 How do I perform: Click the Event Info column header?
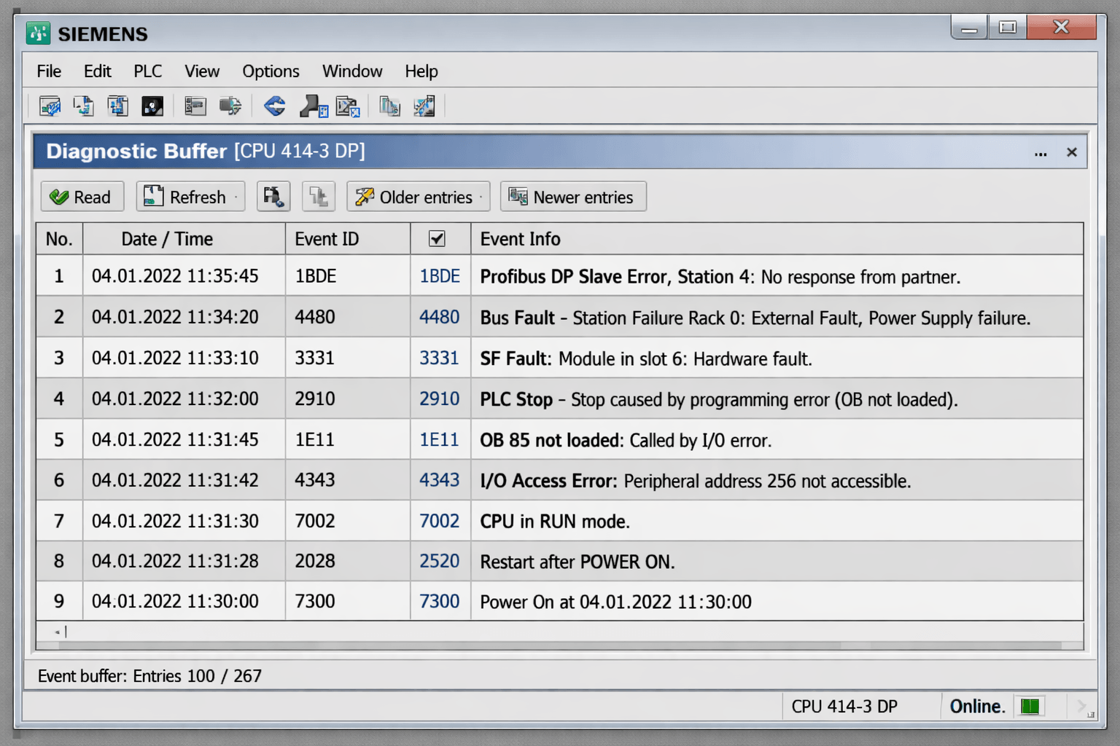coord(777,239)
